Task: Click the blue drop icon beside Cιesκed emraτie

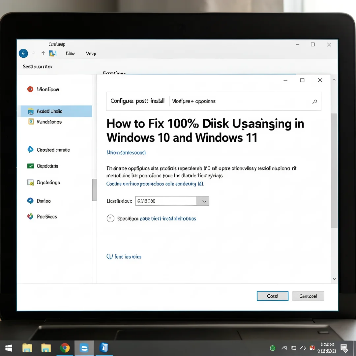Action: (30, 149)
